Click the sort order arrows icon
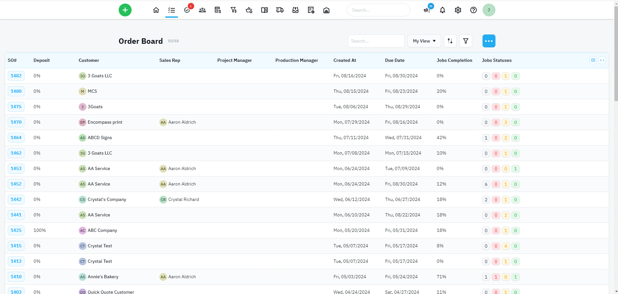The height and width of the screenshot is (294, 618). click(x=450, y=41)
